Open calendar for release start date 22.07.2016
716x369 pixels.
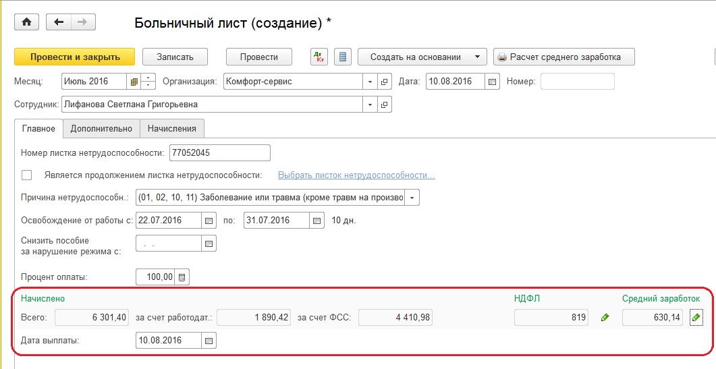209,221
